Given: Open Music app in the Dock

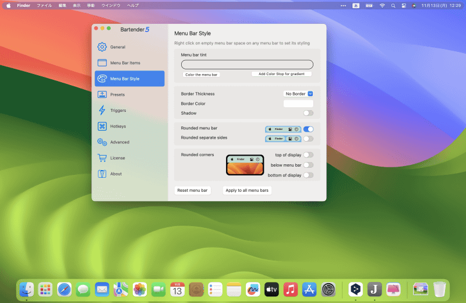Looking at the screenshot, I should [291, 290].
